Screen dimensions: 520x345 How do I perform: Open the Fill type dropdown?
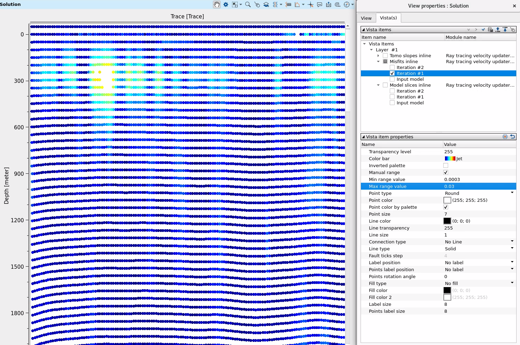click(512, 283)
